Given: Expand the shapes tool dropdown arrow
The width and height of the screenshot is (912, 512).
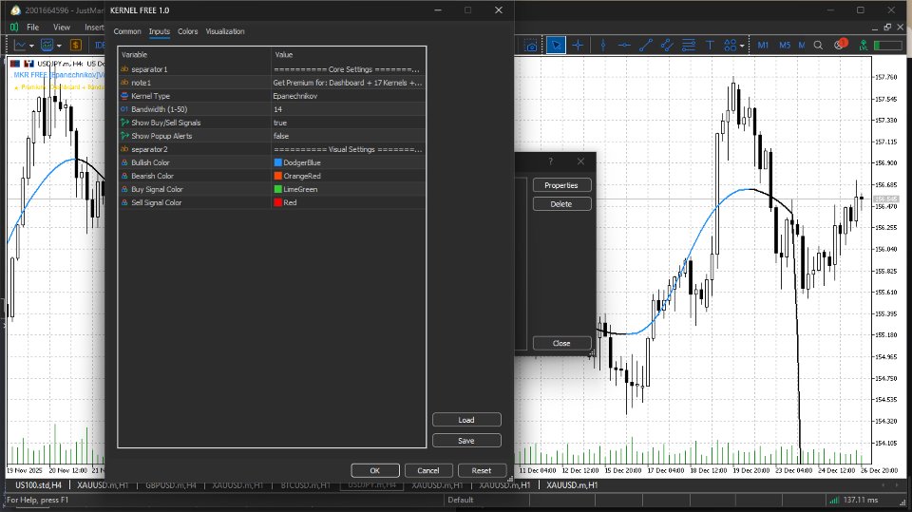Looking at the screenshot, I should click(742, 46).
